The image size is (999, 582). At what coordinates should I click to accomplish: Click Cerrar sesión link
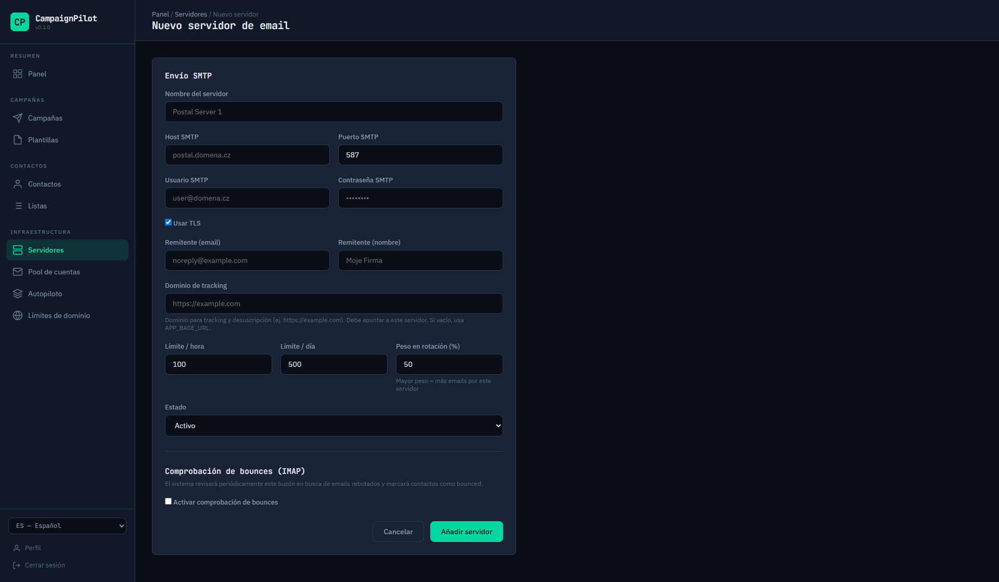(45, 565)
